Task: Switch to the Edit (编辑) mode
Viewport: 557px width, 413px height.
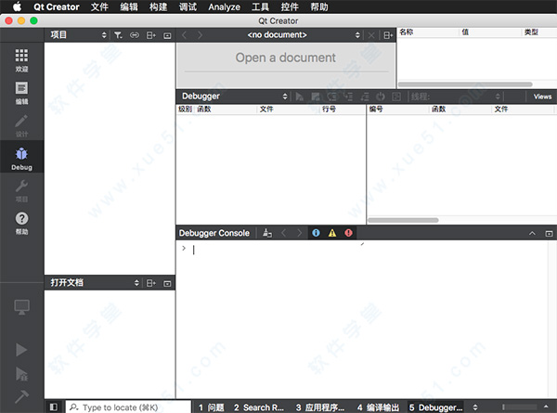Action: pos(21,92)
